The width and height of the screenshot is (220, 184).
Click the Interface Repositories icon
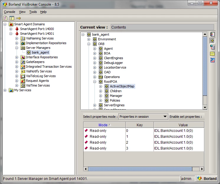(23, 57)
